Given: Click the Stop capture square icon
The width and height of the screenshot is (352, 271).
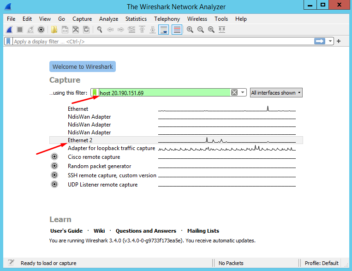Looking at the screenshot, I should tap(20, 30).
